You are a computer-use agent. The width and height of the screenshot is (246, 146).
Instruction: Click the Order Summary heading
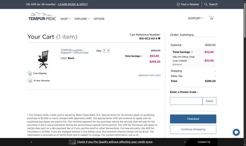point(182,35)
